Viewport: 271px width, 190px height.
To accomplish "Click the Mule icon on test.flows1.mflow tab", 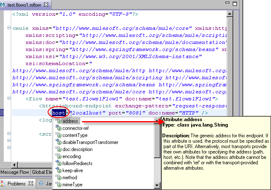I will pos(2,5).
